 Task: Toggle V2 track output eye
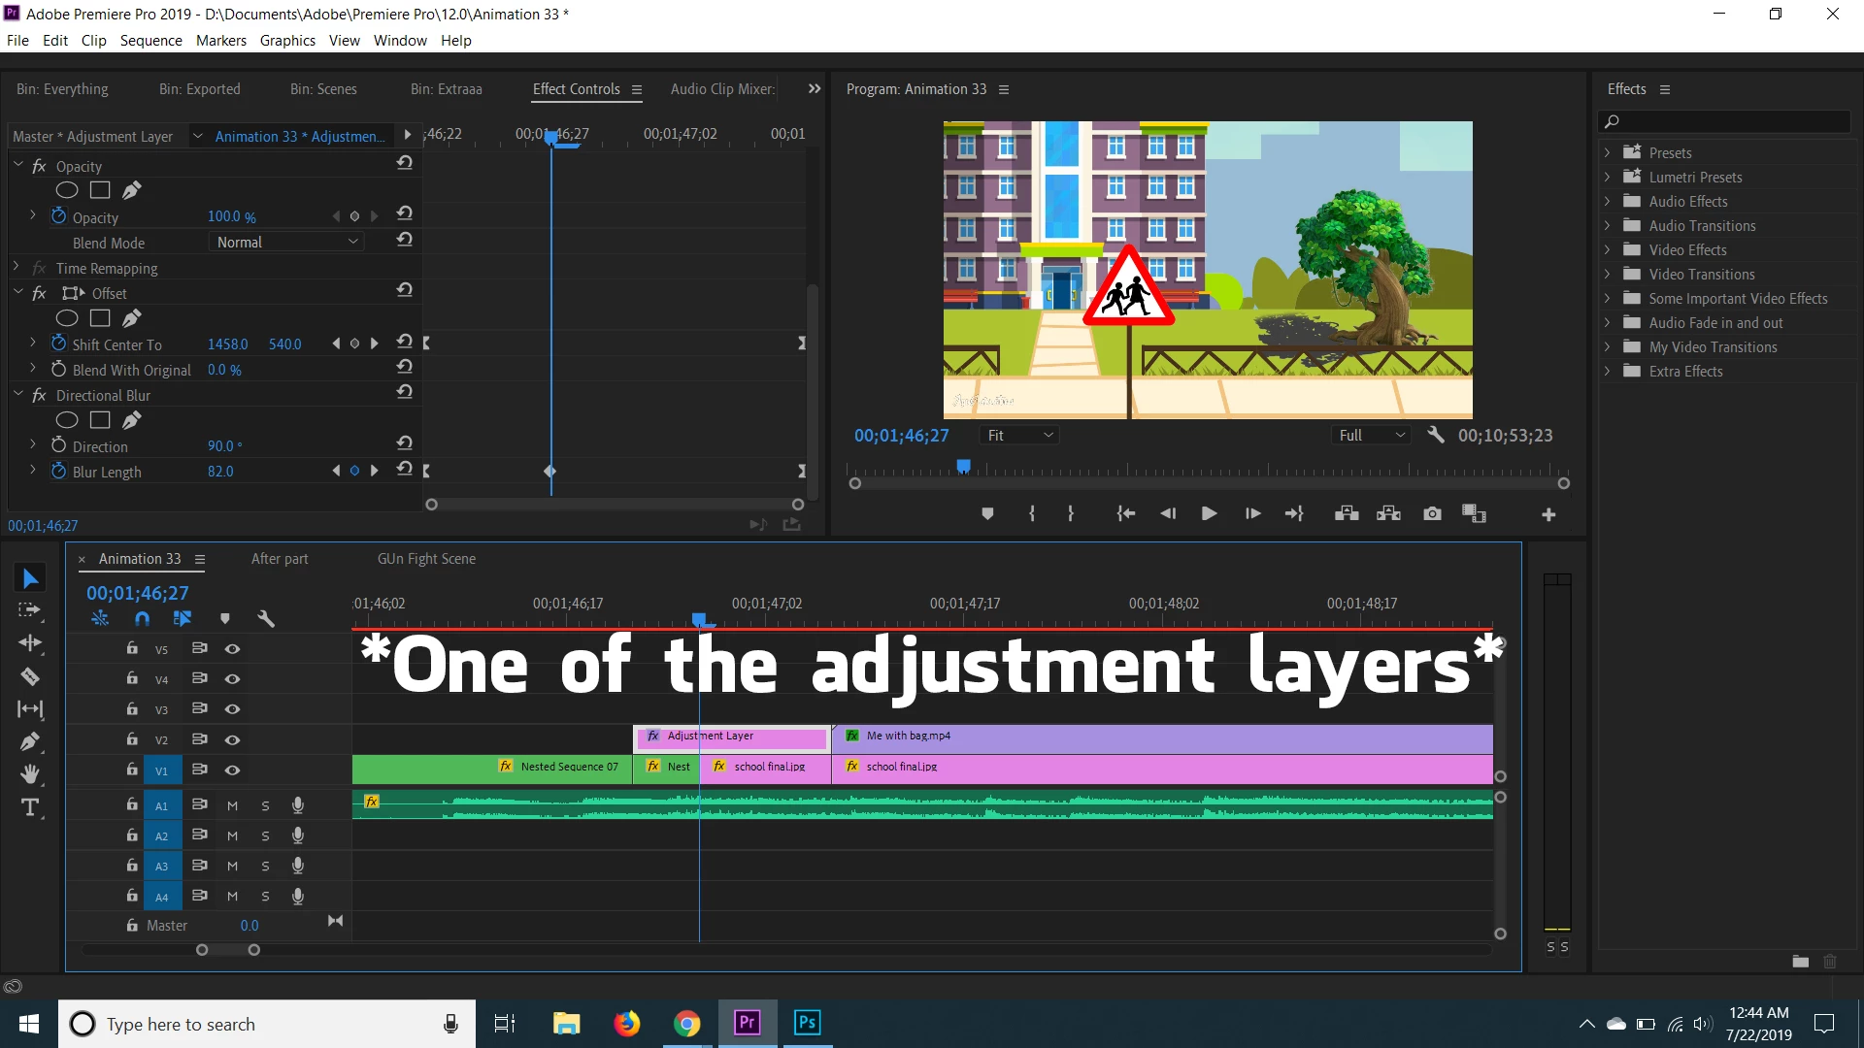click(x=233, y=739)
